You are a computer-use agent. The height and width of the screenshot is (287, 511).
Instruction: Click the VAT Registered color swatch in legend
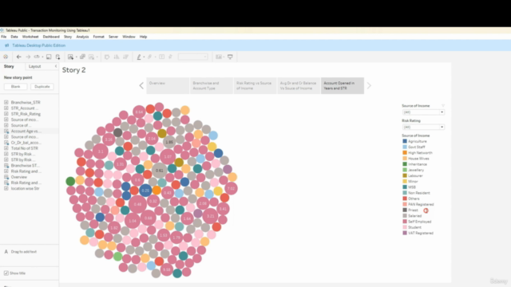point(405,233)
